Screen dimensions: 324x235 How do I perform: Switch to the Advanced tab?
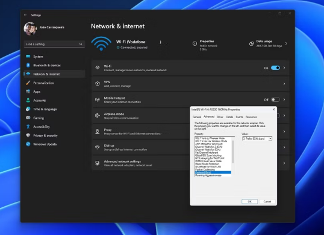click(x=209, y=116)
